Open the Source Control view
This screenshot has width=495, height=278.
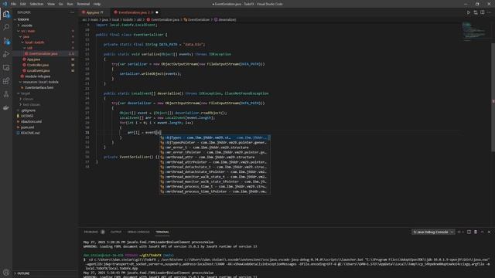coord(6,41)
